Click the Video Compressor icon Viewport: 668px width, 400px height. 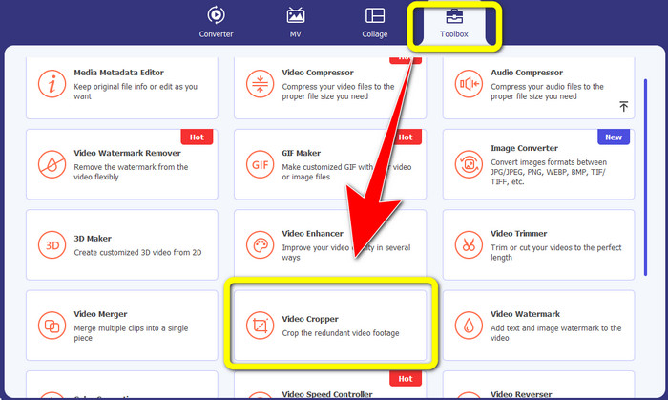point(260,84)
